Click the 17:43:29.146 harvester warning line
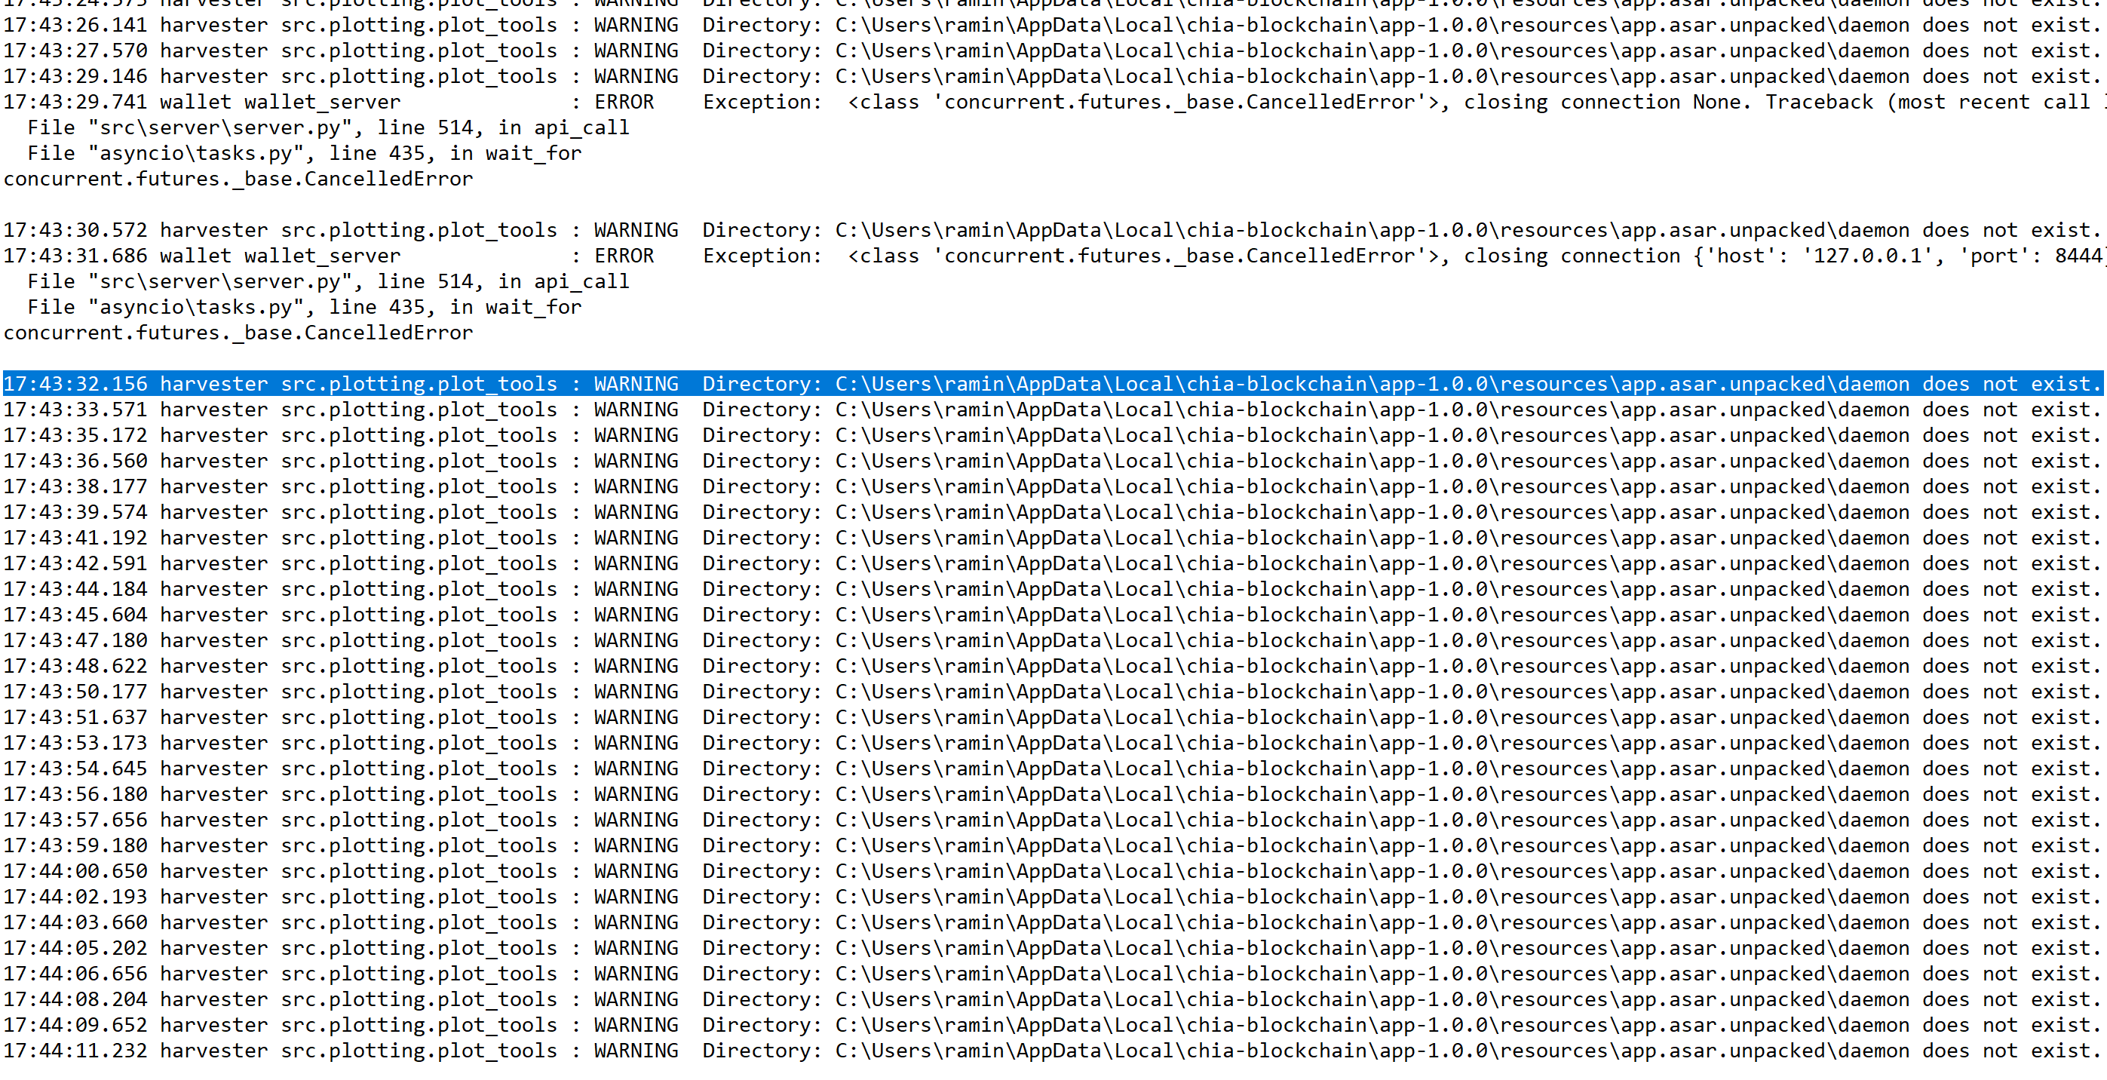This screenshot has height=1080, width=2107. tap(1052, 76)
